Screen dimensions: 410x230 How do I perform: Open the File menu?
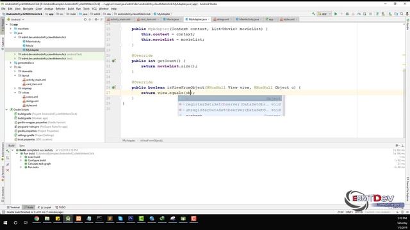3,8
